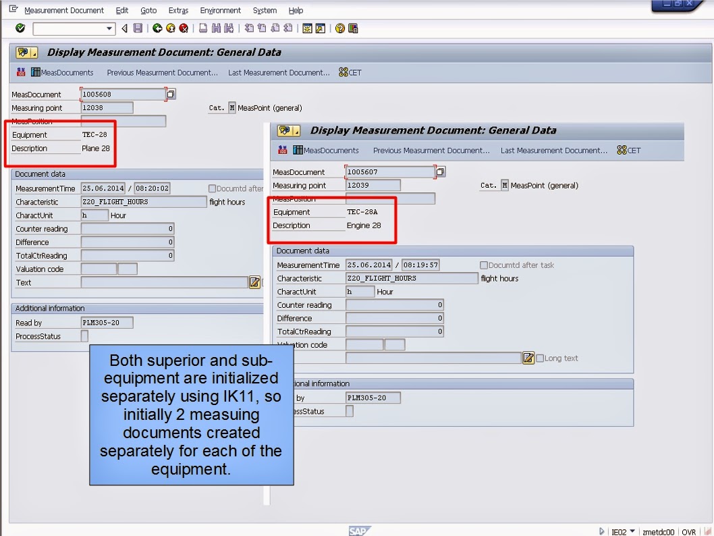Go to Previous Page icon
The width and height of the screenshot is (714, 536).
coord(262,28)
